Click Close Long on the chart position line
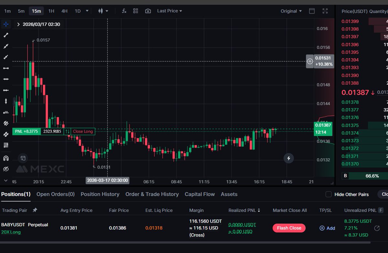Screen dimensions: 388x253 pyautogui.click(x=83, y=131)
